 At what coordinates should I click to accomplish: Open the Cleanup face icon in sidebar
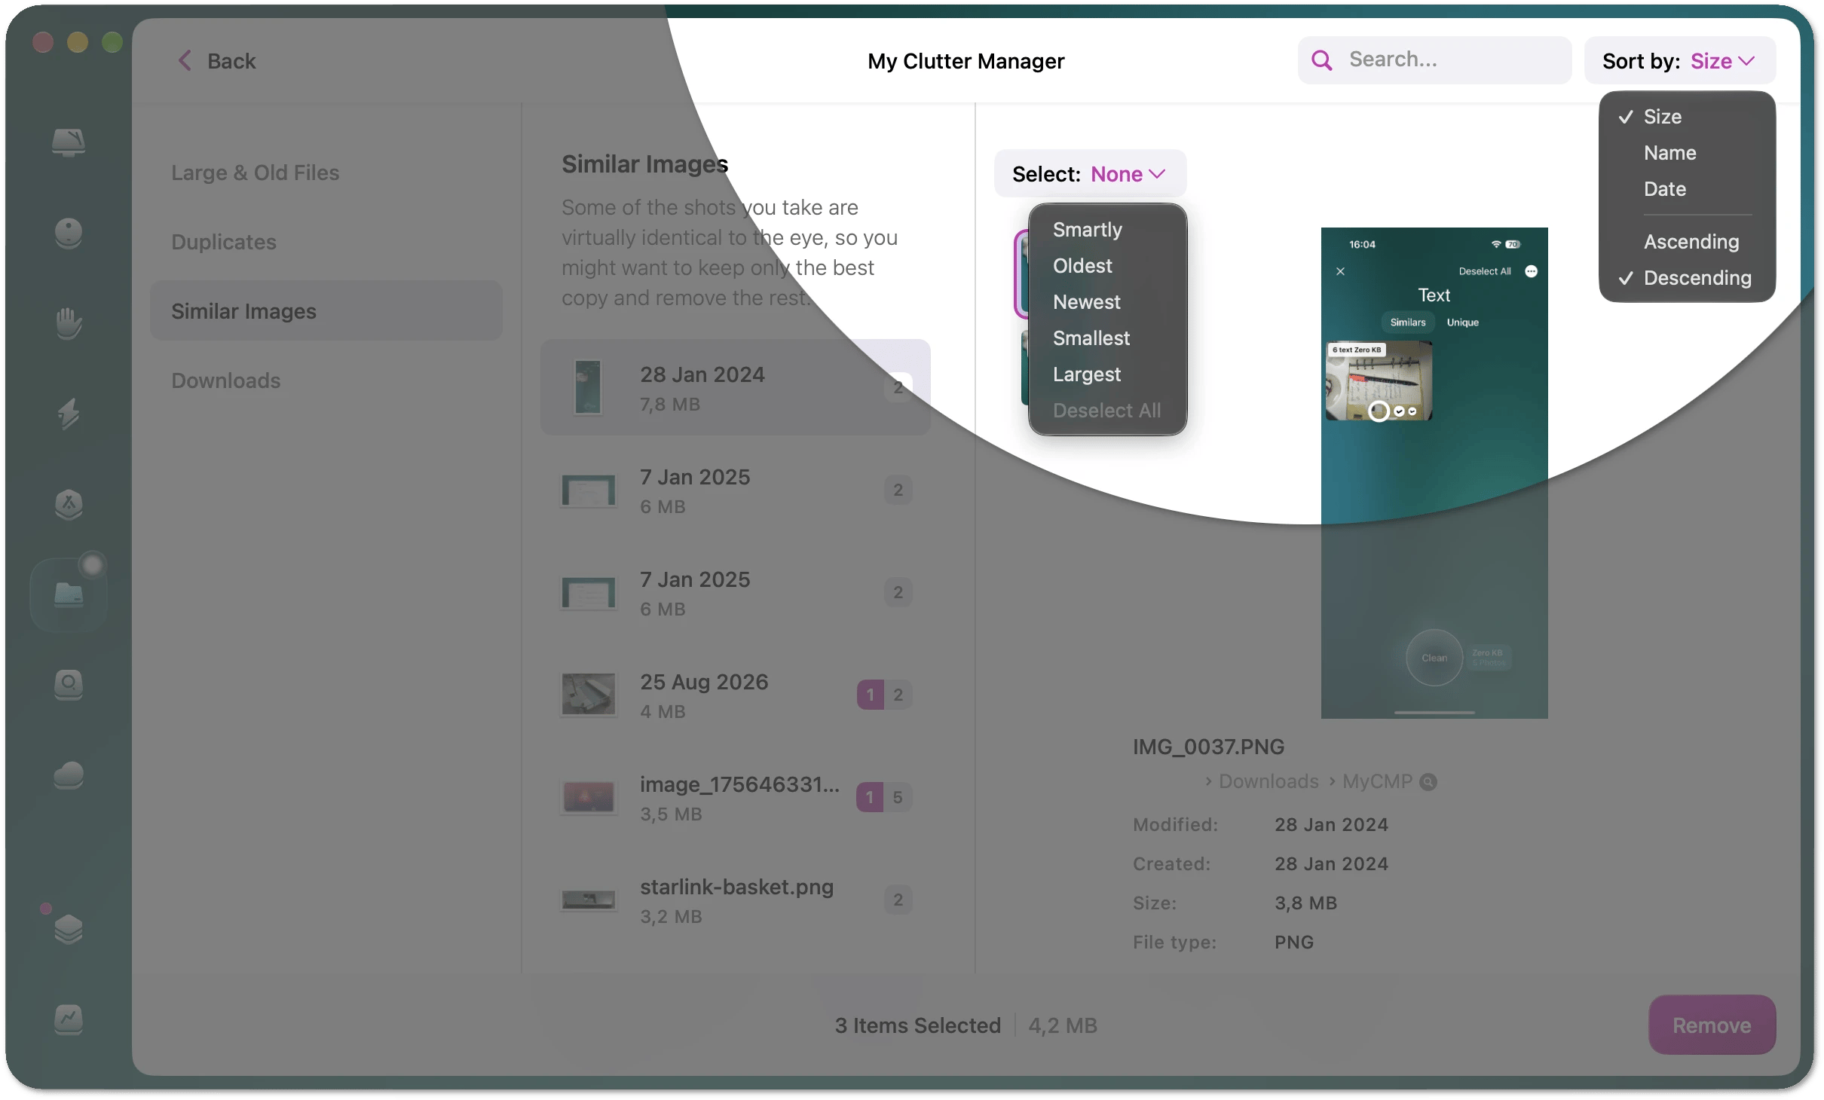69,233
